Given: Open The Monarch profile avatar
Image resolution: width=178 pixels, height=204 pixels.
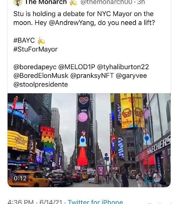Looking at the screenshot, I should pos(18,3).
